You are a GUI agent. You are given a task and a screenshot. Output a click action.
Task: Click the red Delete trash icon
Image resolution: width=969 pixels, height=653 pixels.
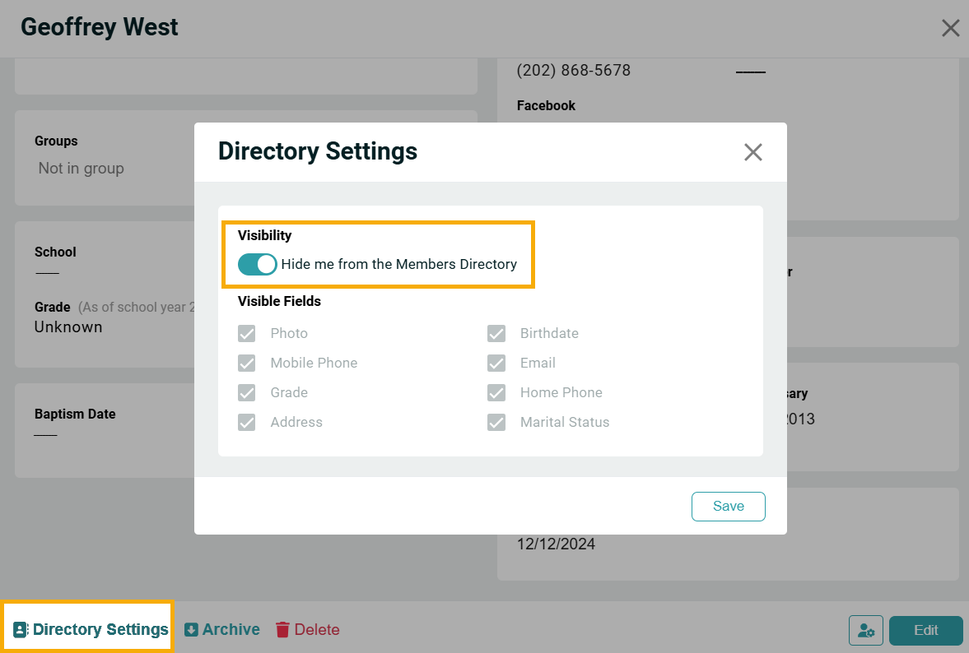[x=282, y=630]
